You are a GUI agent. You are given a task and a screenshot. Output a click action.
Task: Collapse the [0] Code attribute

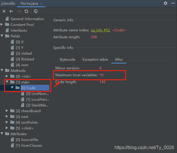12,87
